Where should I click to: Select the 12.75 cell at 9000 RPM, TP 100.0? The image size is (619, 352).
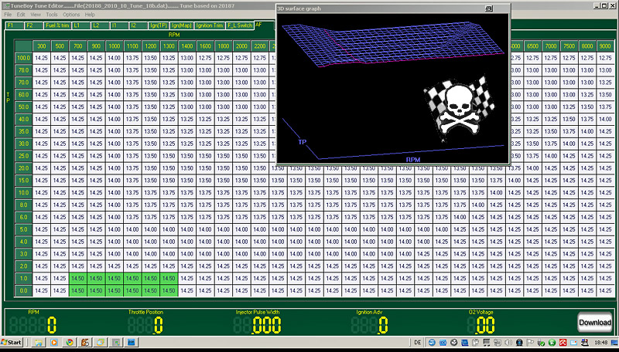pos(605,58)
